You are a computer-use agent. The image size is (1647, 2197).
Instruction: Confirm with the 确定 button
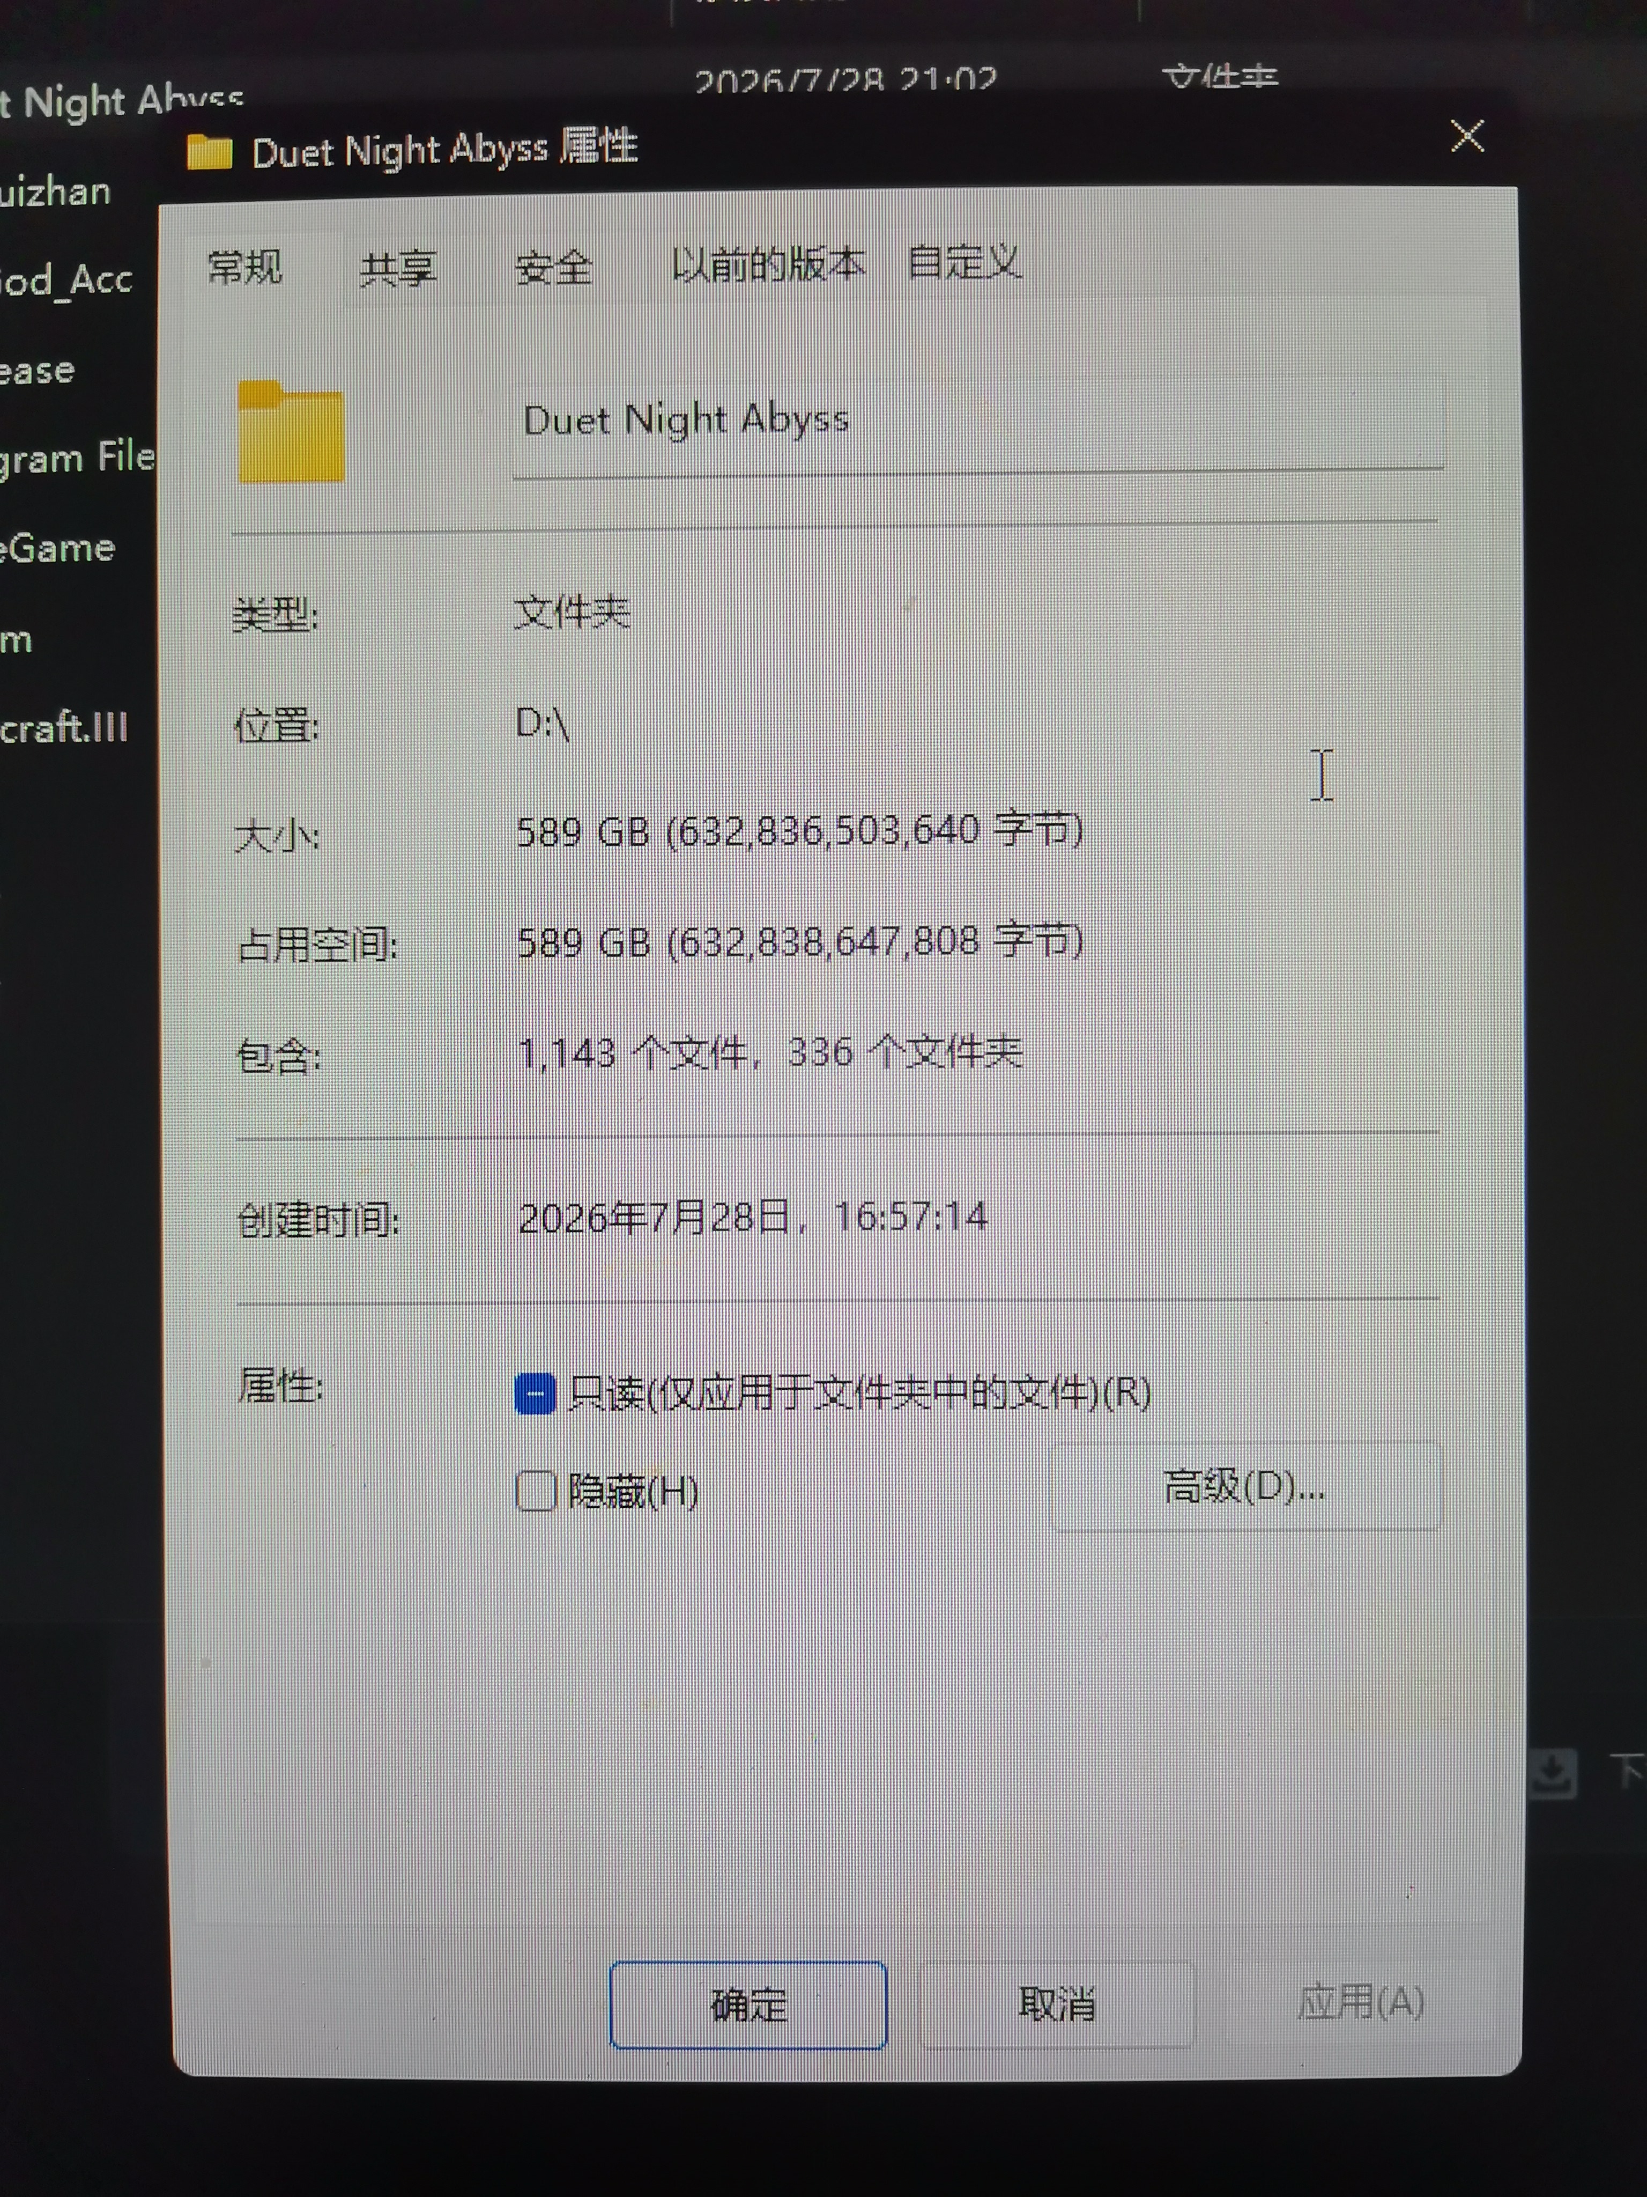coord(748,2004)
